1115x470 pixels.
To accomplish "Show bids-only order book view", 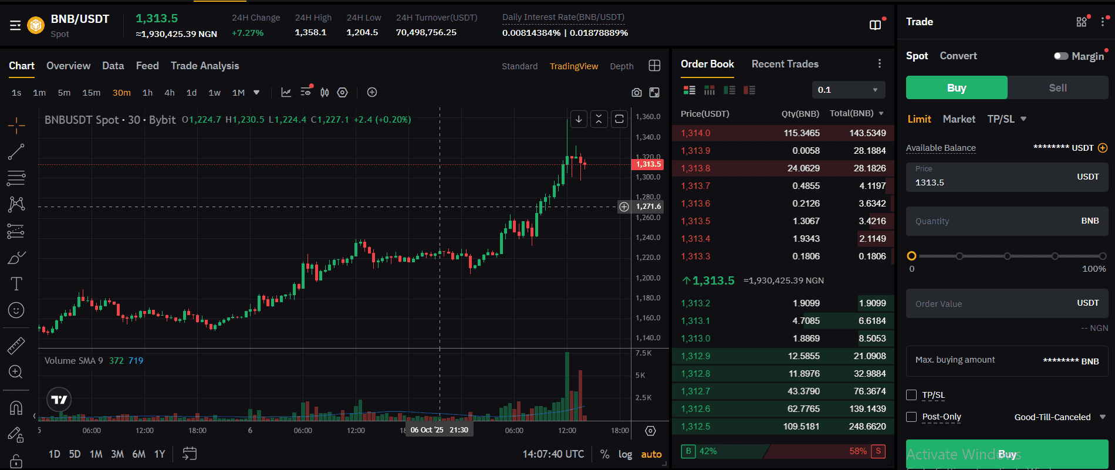I will pos(729,90).
